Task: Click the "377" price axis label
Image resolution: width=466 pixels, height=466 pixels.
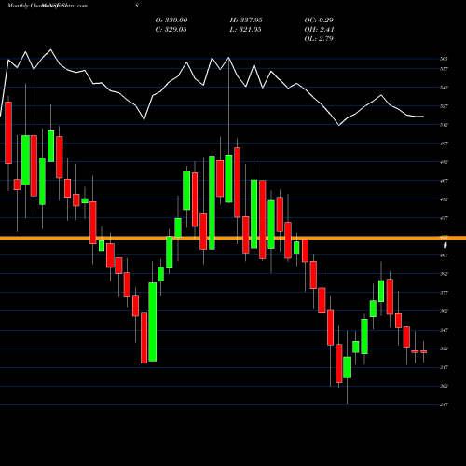Action: tap(444, 293)
